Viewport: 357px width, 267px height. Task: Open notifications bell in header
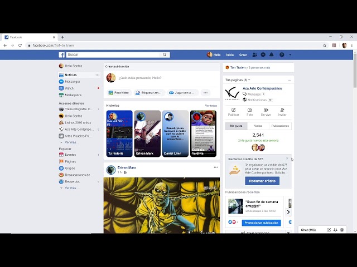[272, 55]
